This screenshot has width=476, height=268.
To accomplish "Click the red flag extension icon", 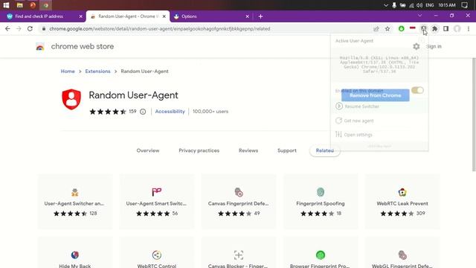I will click(412, 28).
